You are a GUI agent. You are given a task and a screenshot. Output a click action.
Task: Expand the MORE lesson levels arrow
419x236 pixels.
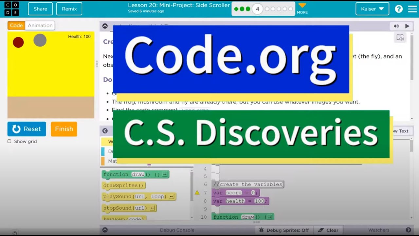(x=302, y=9)
